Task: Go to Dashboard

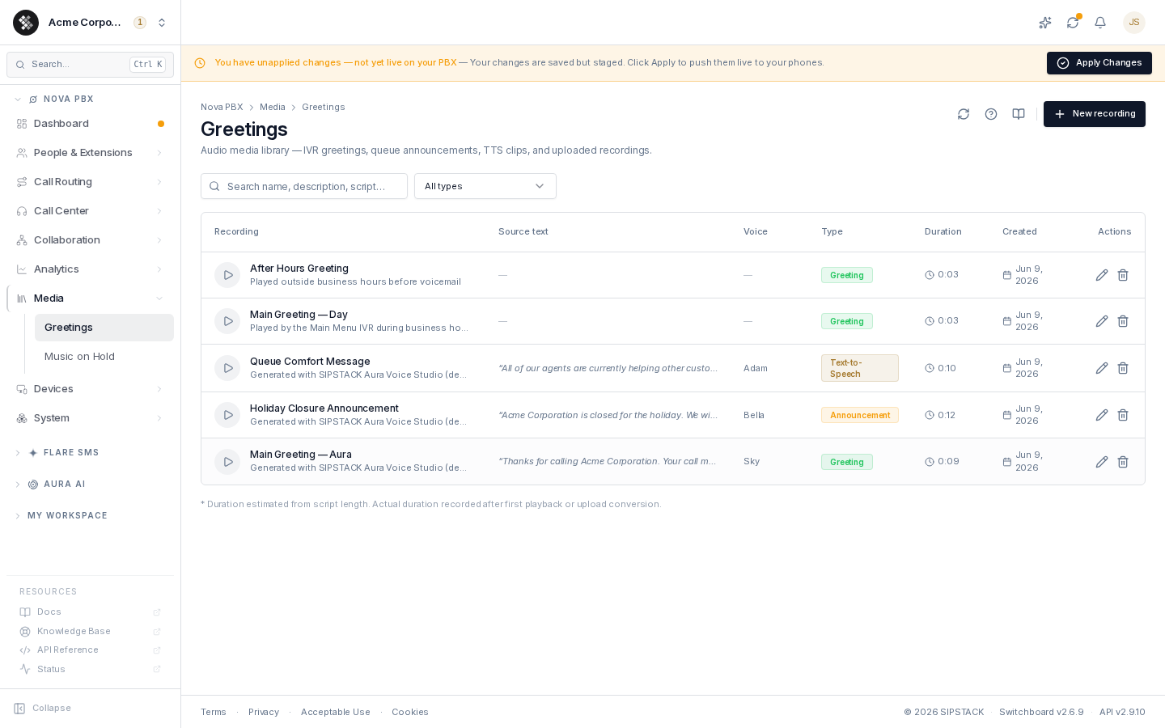Action: [x=90, y=124]
